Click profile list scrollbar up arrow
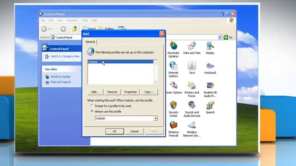Screen dimensions: 296x166 click(x=156, y=62)
